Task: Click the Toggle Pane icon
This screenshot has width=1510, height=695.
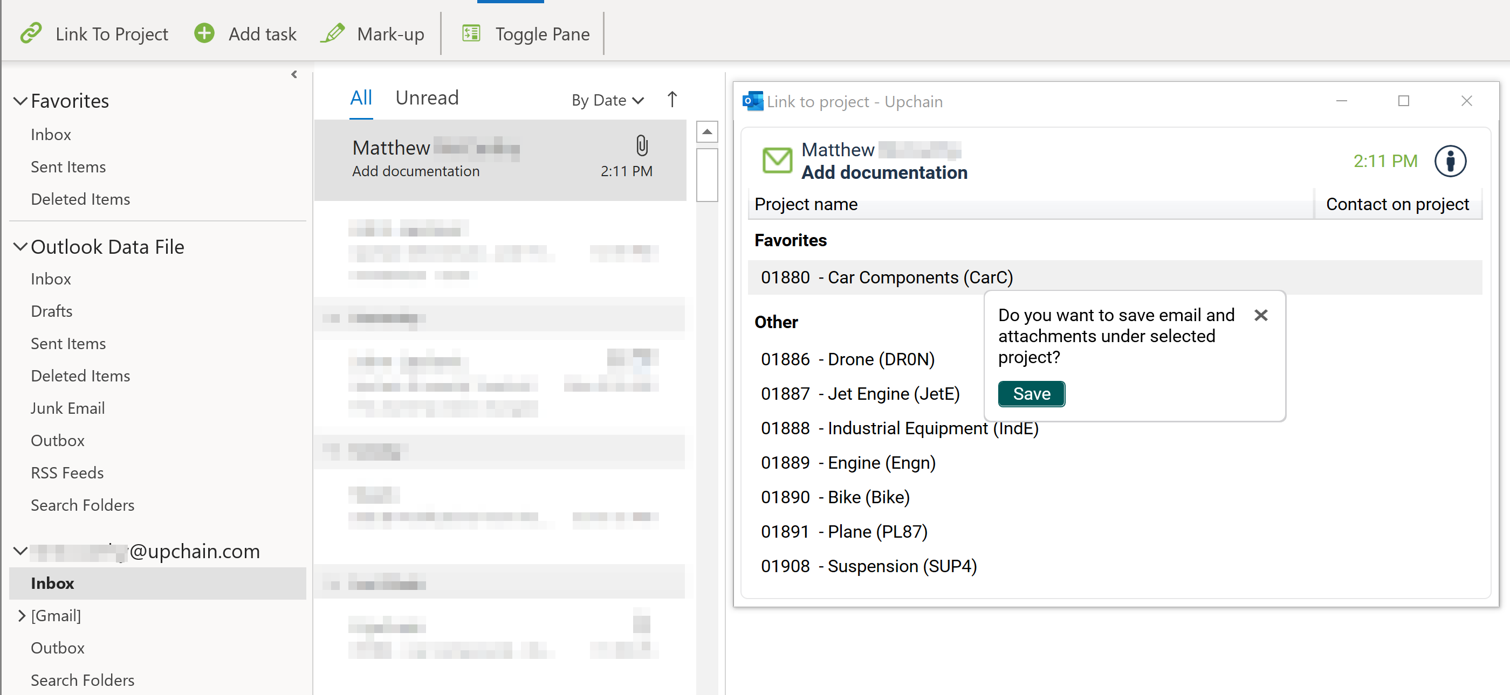Action: pyautogui.click(x=471, y=33)
